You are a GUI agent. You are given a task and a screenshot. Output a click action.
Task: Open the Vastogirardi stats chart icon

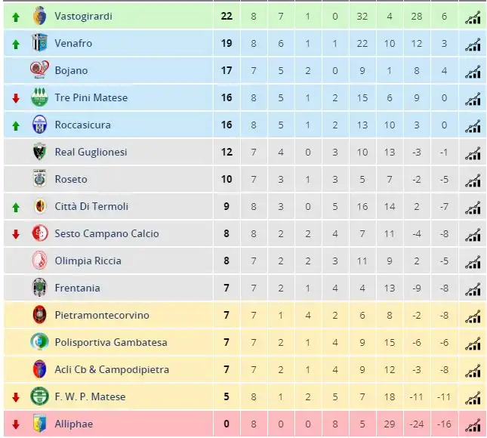(473, 17)
